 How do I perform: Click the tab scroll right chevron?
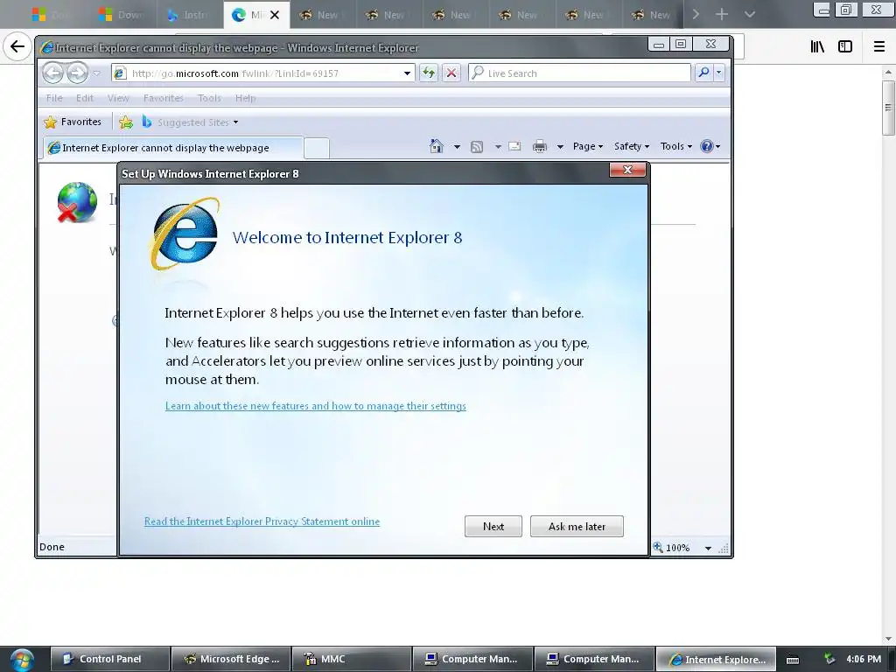point(696,14)
